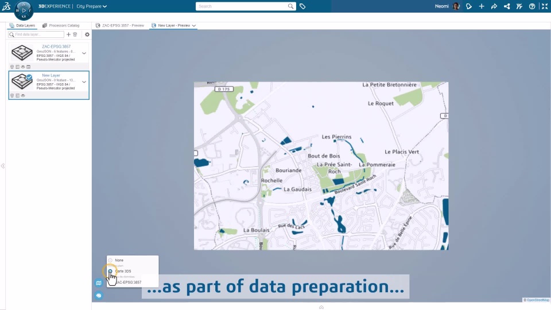
Task: Select the ZAC-EPSG:3857 layer thumbnail
Action: (x=22, y=53)
